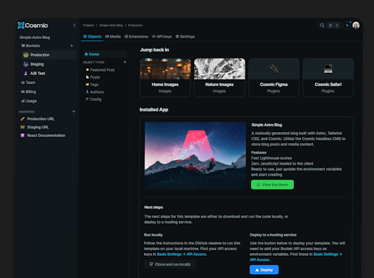Screen dimensions: 374x278
Task: Open the Config object type
Action: pos(93,99)
